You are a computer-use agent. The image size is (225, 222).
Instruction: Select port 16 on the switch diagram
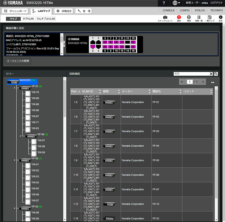133,47
